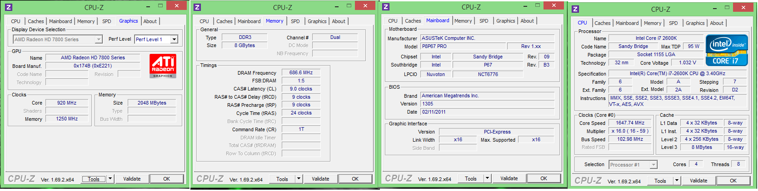Click the processor name Intel Core i7 2600K
Viewport: 758px width, 191px height.
pos(656,38)
